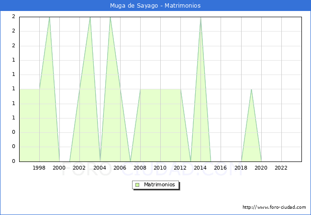Screen dimensions: 311x215
Task: Click the 2010 x-axis label
Action: point(160,168)
